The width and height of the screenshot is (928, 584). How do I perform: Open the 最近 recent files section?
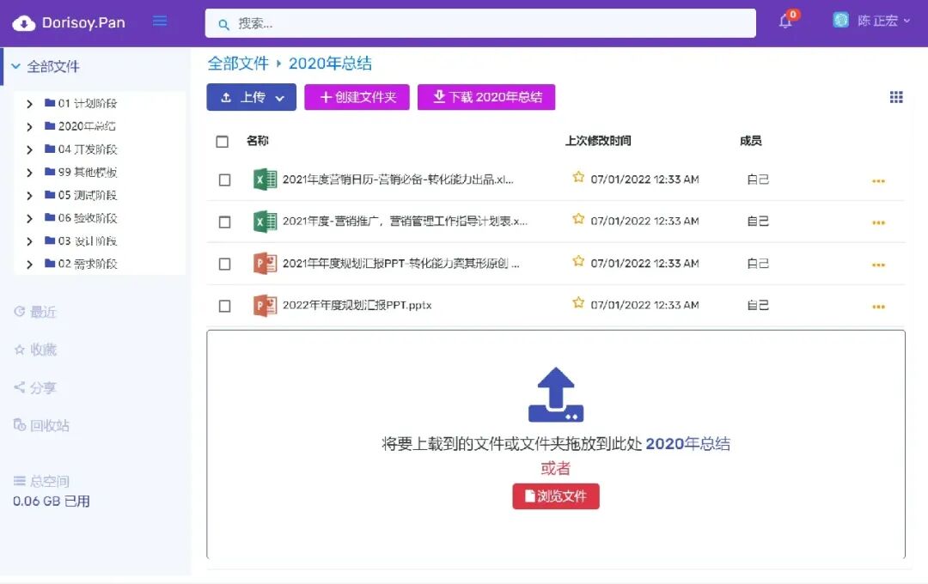[x=38, y=312]
